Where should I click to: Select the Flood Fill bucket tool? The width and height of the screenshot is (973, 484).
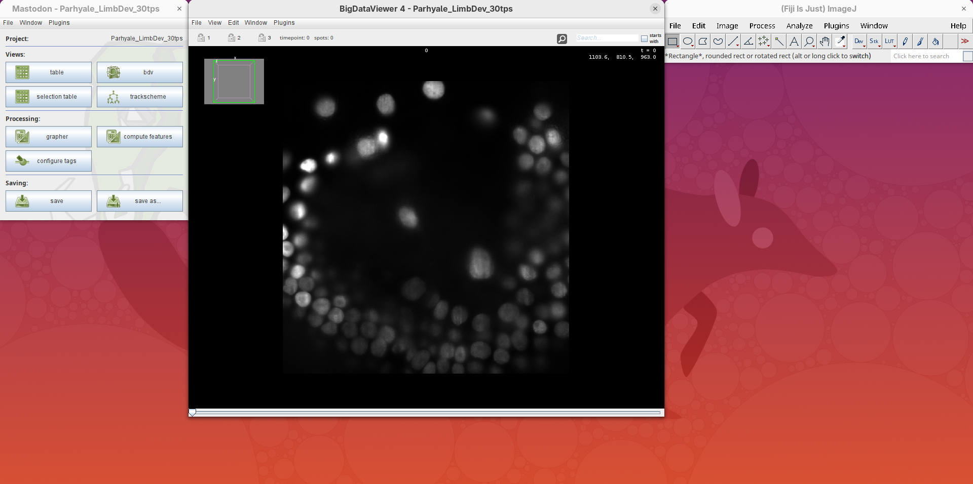[935, 42]
